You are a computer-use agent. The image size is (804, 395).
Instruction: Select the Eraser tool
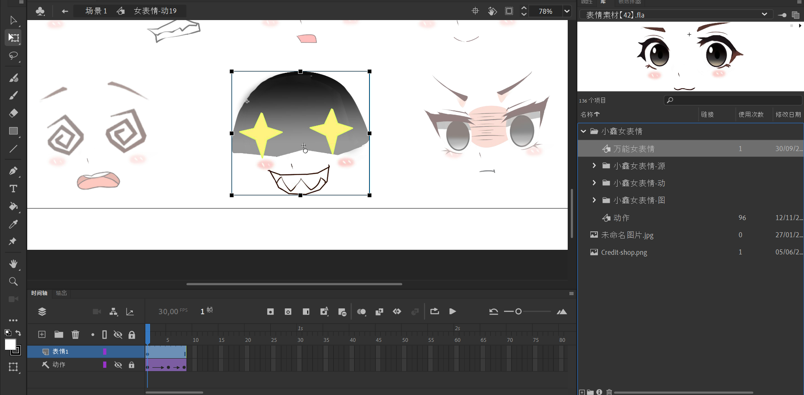pyautogui.click(x=13, y=113)
